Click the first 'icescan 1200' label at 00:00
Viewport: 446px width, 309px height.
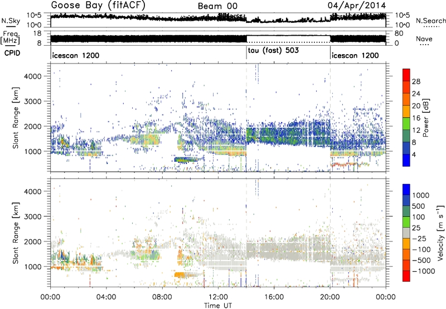76,55
